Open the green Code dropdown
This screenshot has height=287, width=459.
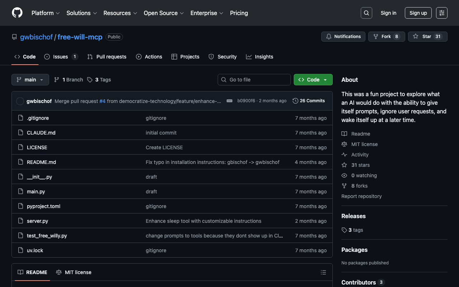pos(313,80)
